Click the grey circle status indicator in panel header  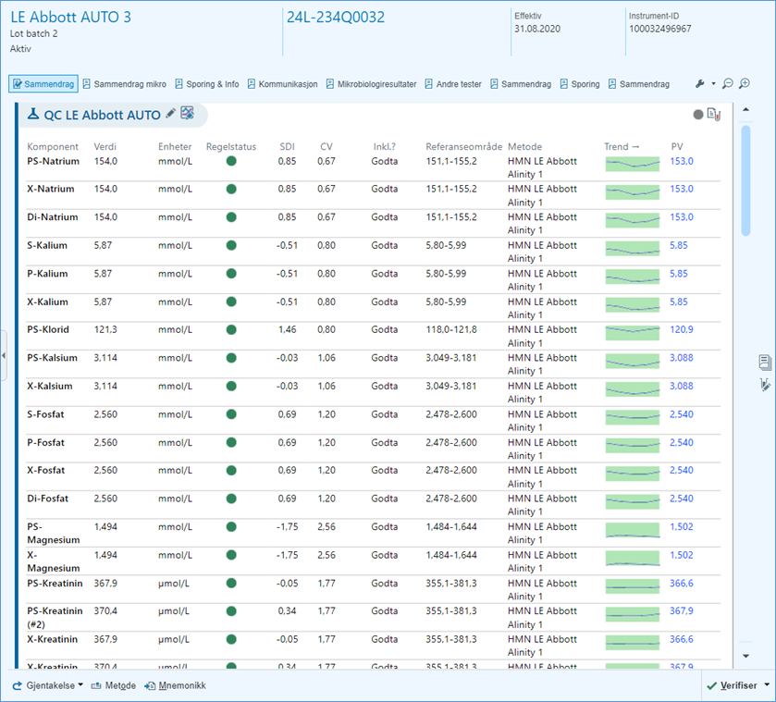click(x=697, y=115)
